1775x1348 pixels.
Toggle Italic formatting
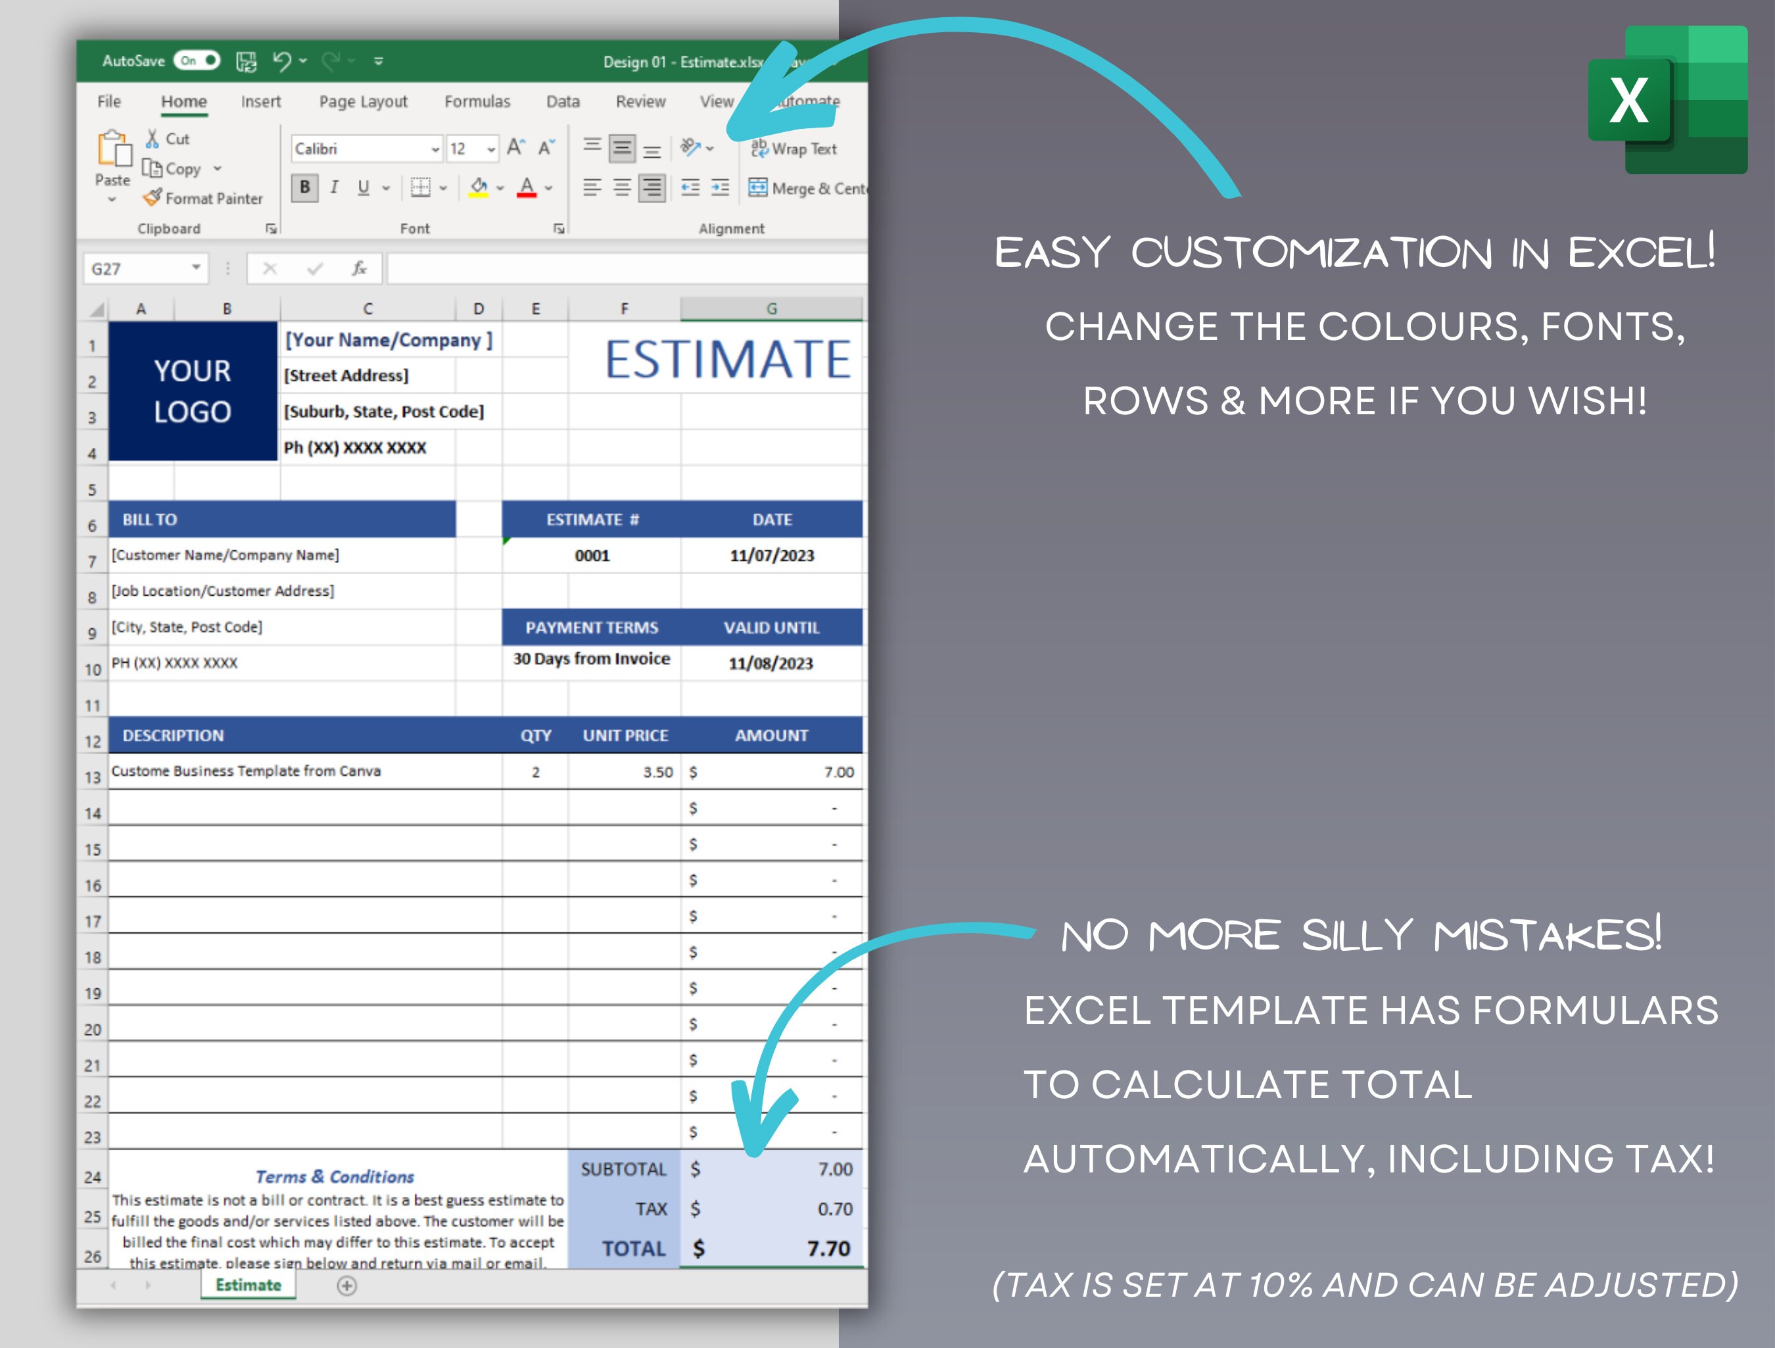pyautogui.click(x=334, y=188)
